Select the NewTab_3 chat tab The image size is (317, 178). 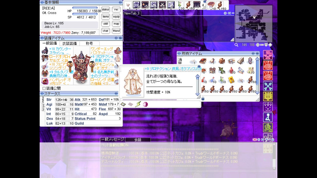[x=132, y=13]
